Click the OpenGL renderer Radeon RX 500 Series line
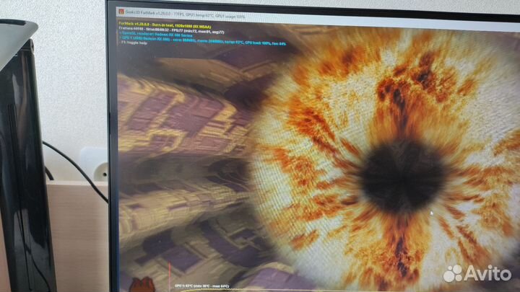The image size is (520, 292). click(x=155, y=35)
